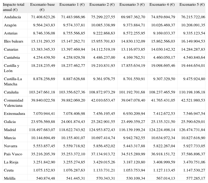
Task: Select the Cataluña row label
Action: point(11,92)
